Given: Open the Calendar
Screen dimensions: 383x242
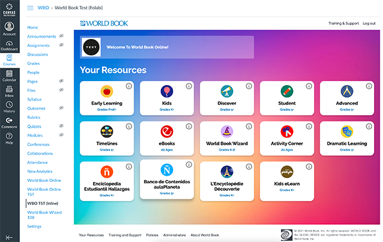Looking at the screenshot, I should (x=10, y=76).
